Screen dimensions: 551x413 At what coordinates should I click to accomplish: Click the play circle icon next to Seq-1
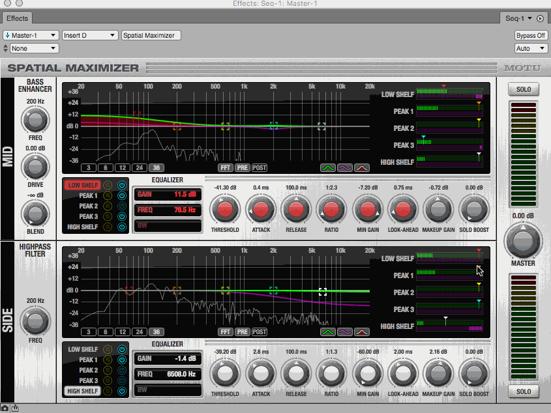(x=540, y=18)
